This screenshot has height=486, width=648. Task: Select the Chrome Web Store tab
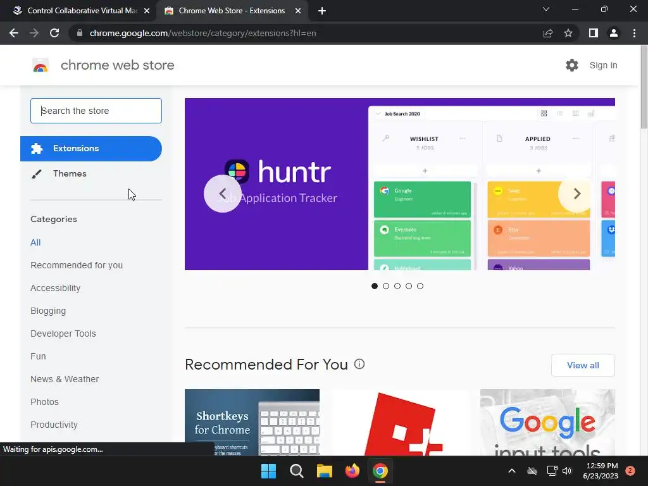point(232,11)
